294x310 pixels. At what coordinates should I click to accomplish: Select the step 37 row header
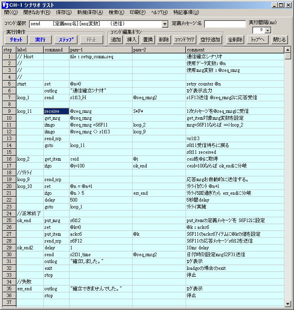tap(9, 302)
